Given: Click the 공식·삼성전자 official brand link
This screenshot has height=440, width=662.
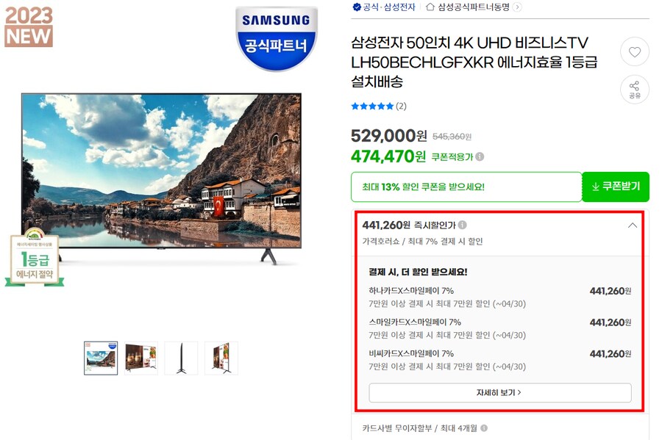Looking at the screenshot, I should point(384,7).
